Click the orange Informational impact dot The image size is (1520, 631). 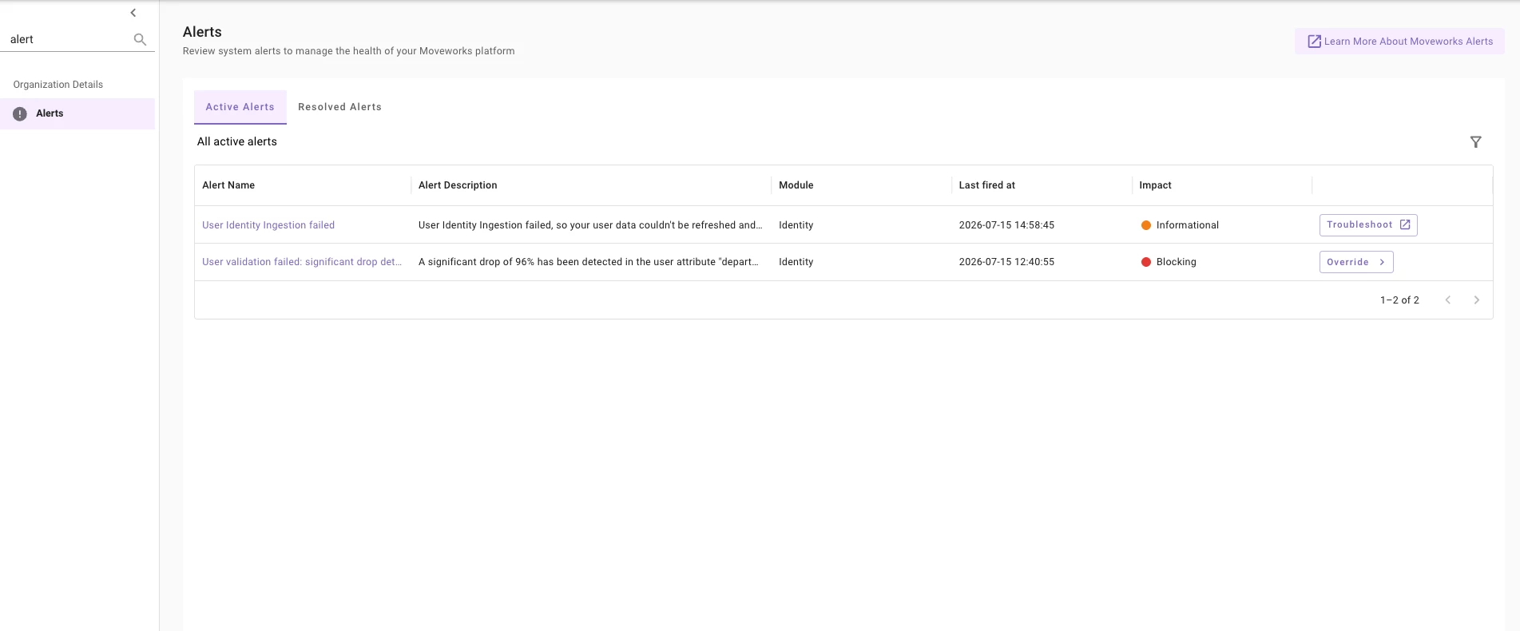pyautogui.click(x=1145, y=225)
